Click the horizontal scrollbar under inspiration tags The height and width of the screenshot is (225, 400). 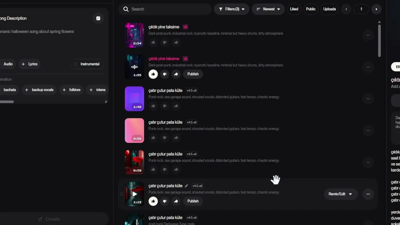click(7, 102)
